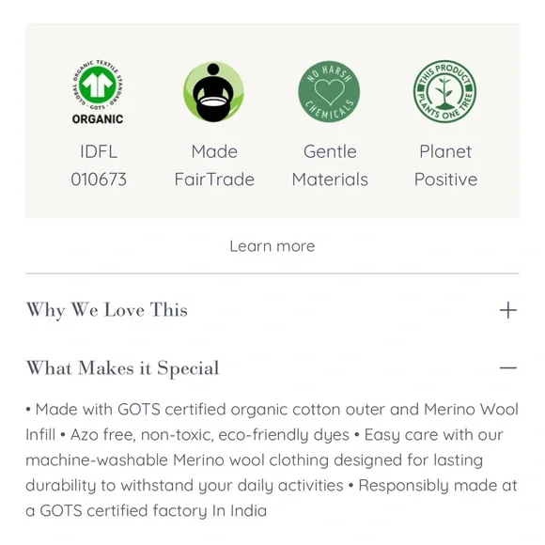
Task: Collapse section using the minus icon
Action: tap(507, 367)
